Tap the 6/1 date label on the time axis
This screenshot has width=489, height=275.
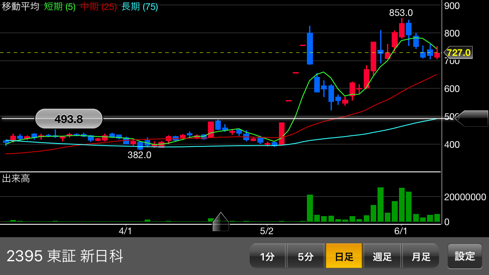401,231
